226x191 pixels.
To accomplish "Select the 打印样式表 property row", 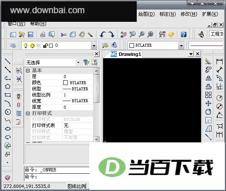I will pyautogui.click(x=62, y=126).
